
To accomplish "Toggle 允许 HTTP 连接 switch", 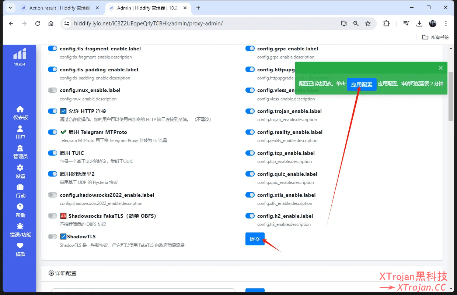I will click(53, 111).
